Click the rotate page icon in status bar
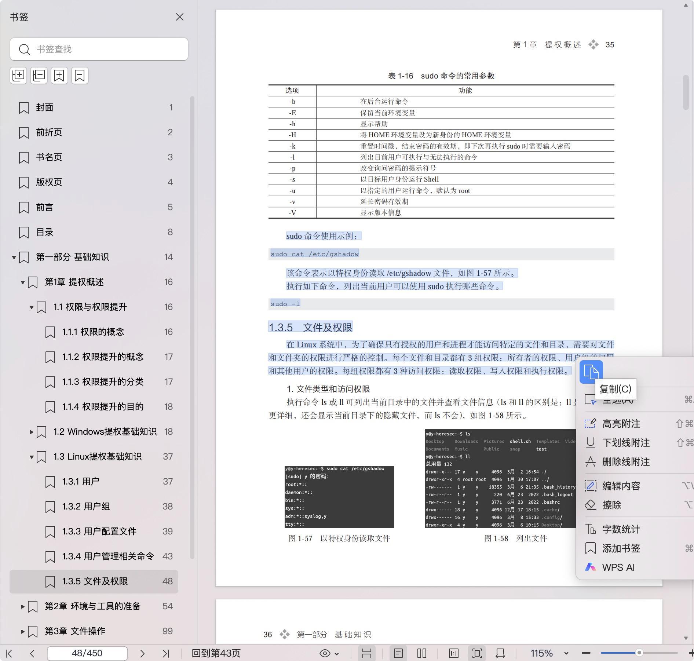The height and width of the screenshot is (661, 694). point(500,653)
